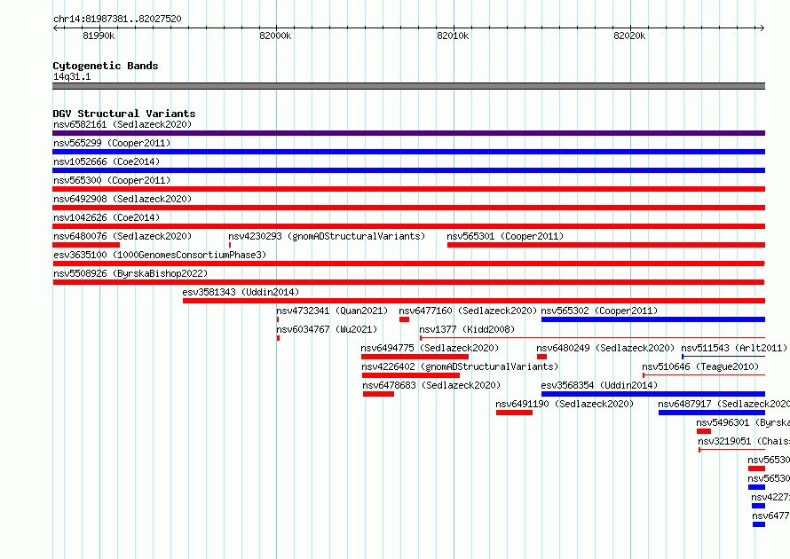
Task: Open variant nsv565300 (Cooper2011) label
Action: [x=112, y=180]
